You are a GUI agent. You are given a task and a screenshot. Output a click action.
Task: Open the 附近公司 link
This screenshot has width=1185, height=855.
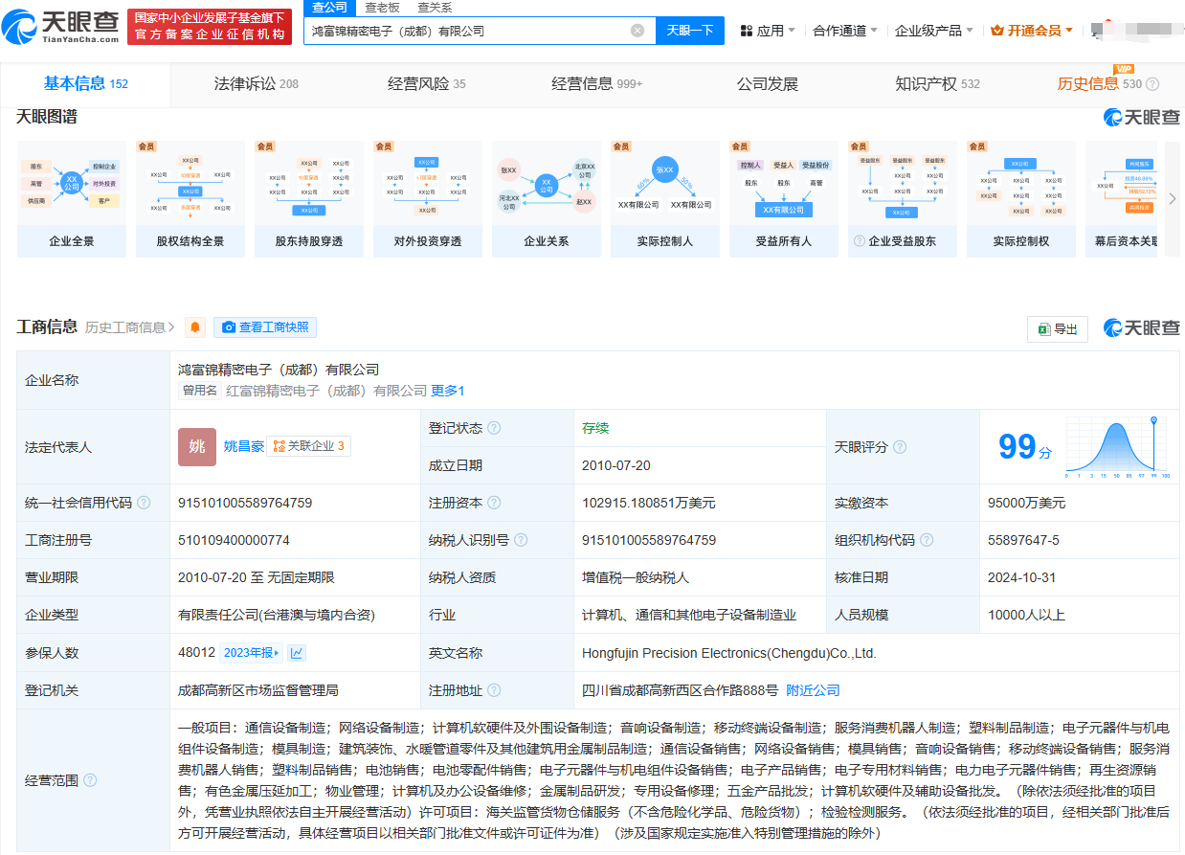(813, 690)
